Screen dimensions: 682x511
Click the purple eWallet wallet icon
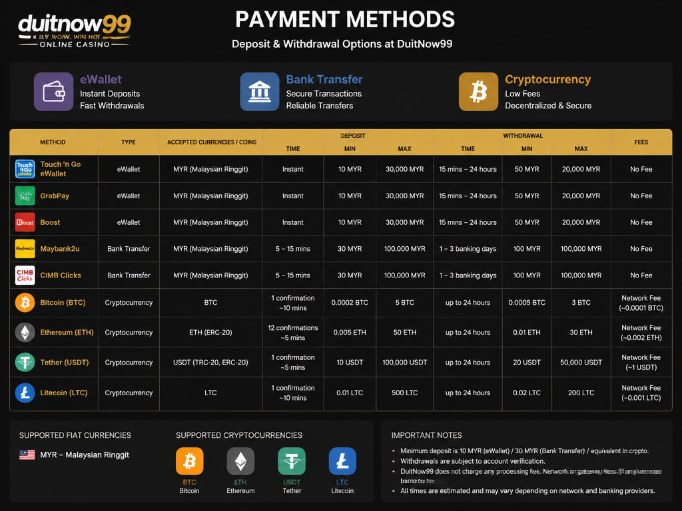pyautogui.click(x=53, y=92)
